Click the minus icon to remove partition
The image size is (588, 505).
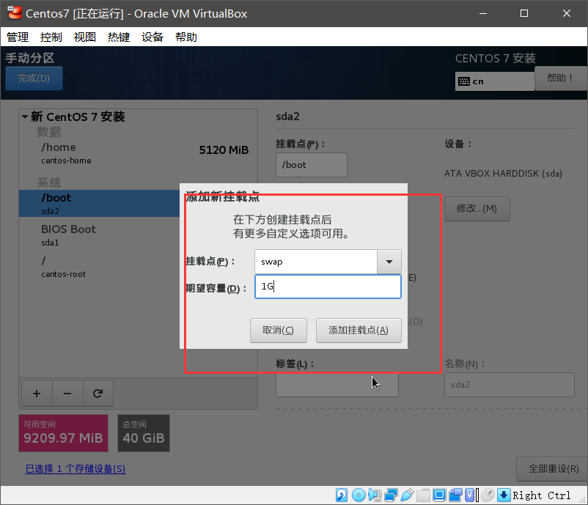(67, 394)
